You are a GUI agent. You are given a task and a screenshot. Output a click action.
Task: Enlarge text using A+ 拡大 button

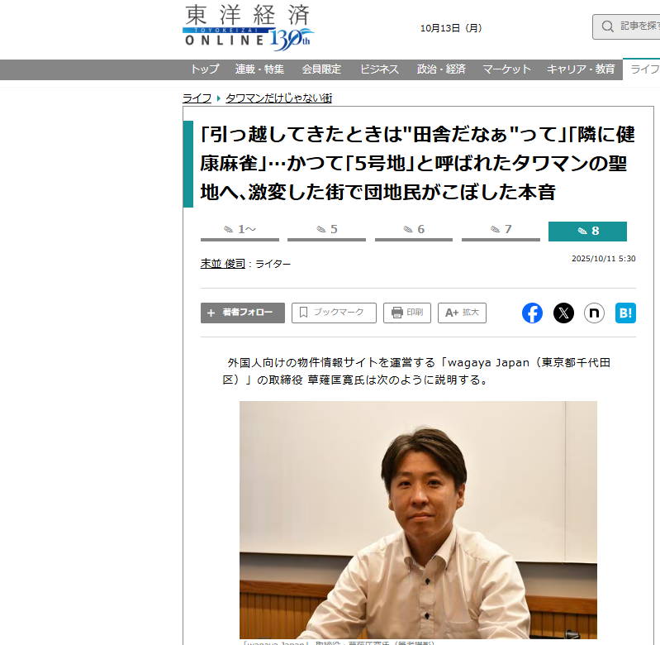coord(463,313)
